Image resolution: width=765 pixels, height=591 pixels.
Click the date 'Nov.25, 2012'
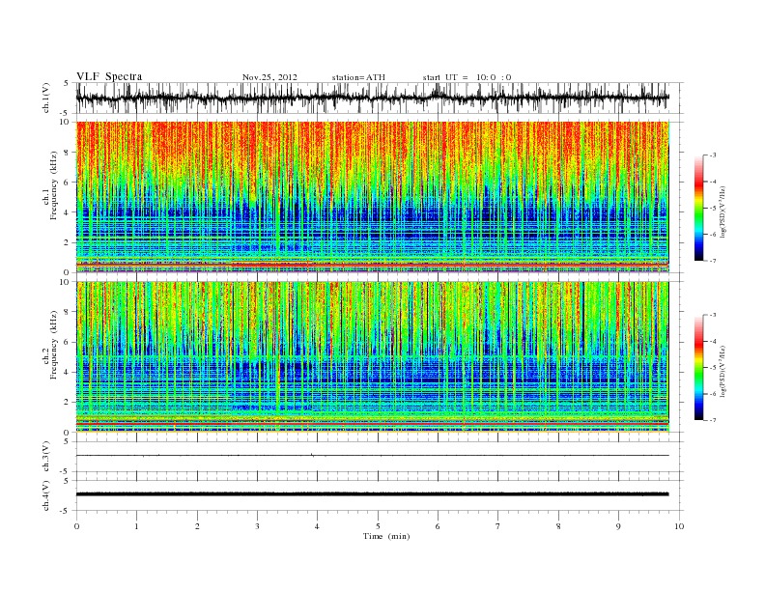[269, 77]
